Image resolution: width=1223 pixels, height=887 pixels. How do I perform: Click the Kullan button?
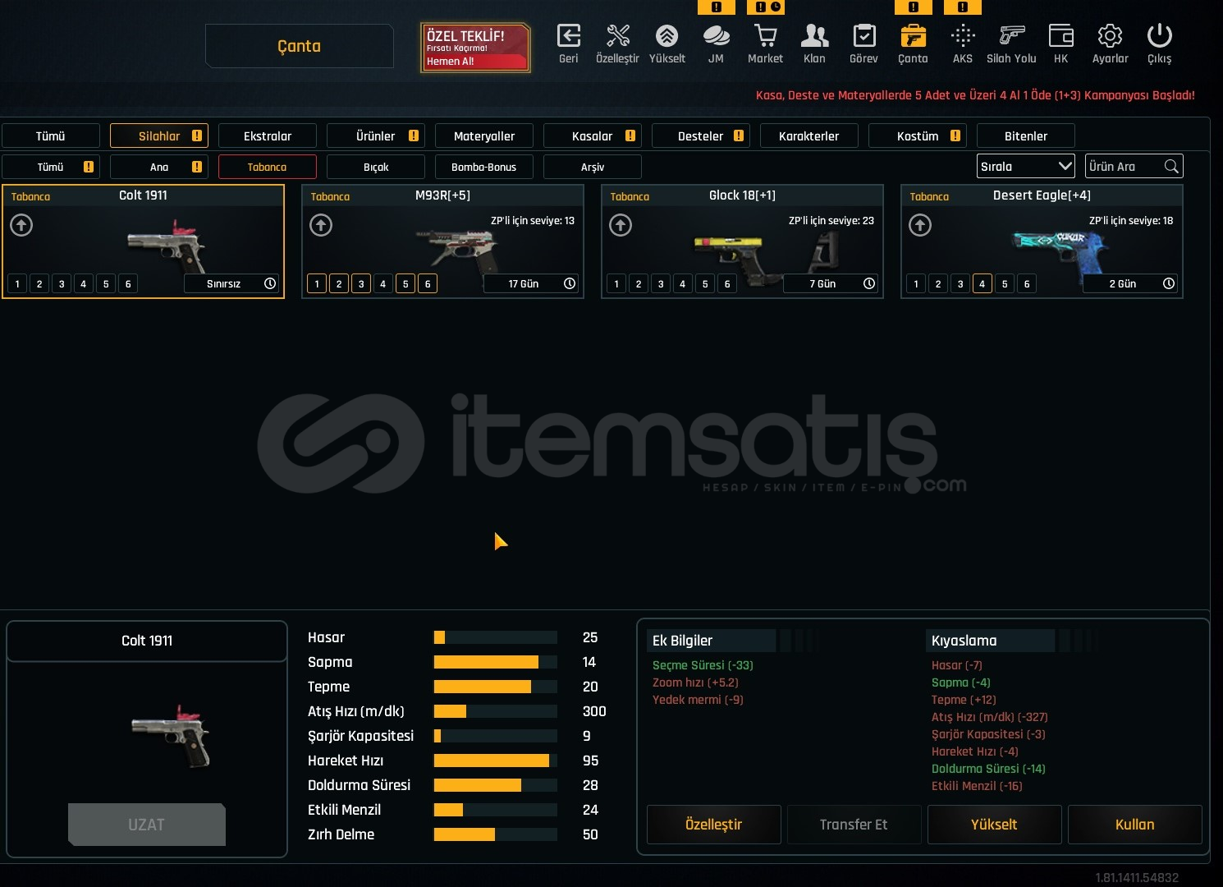click(1134, 825)
